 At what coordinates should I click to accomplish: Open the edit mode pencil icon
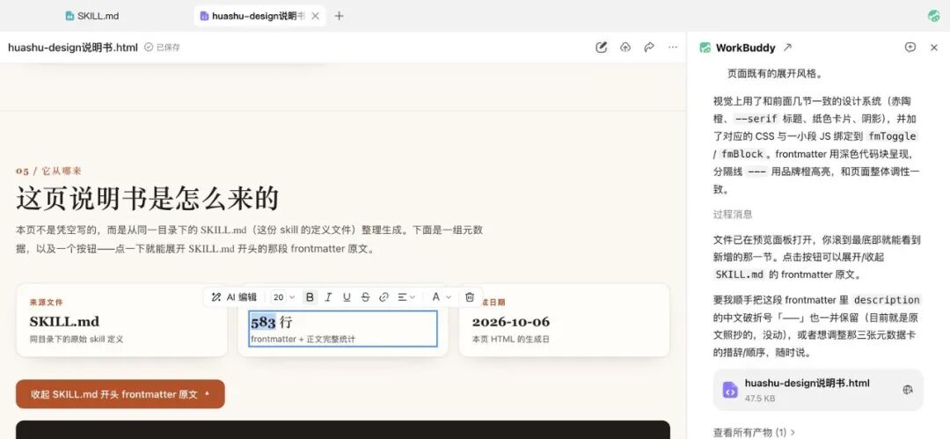coord(601,48)
